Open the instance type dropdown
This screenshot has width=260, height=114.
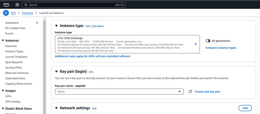click(127, 44)
